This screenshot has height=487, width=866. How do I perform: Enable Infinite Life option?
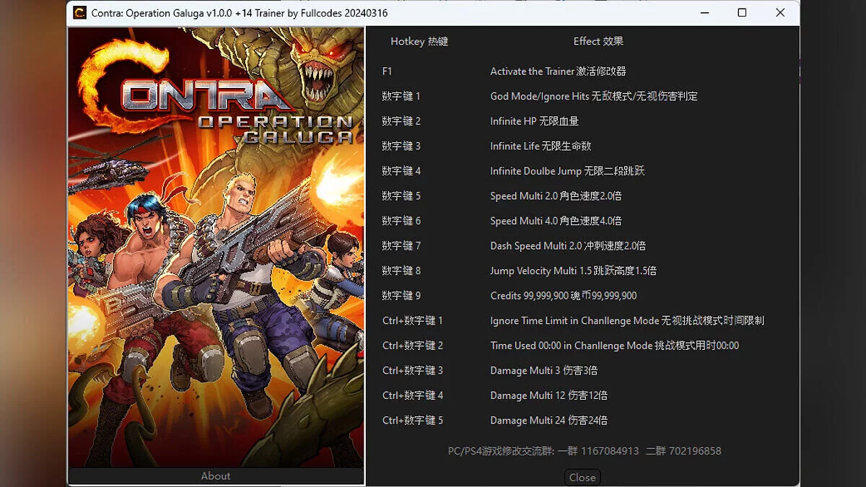click(541, 146)
